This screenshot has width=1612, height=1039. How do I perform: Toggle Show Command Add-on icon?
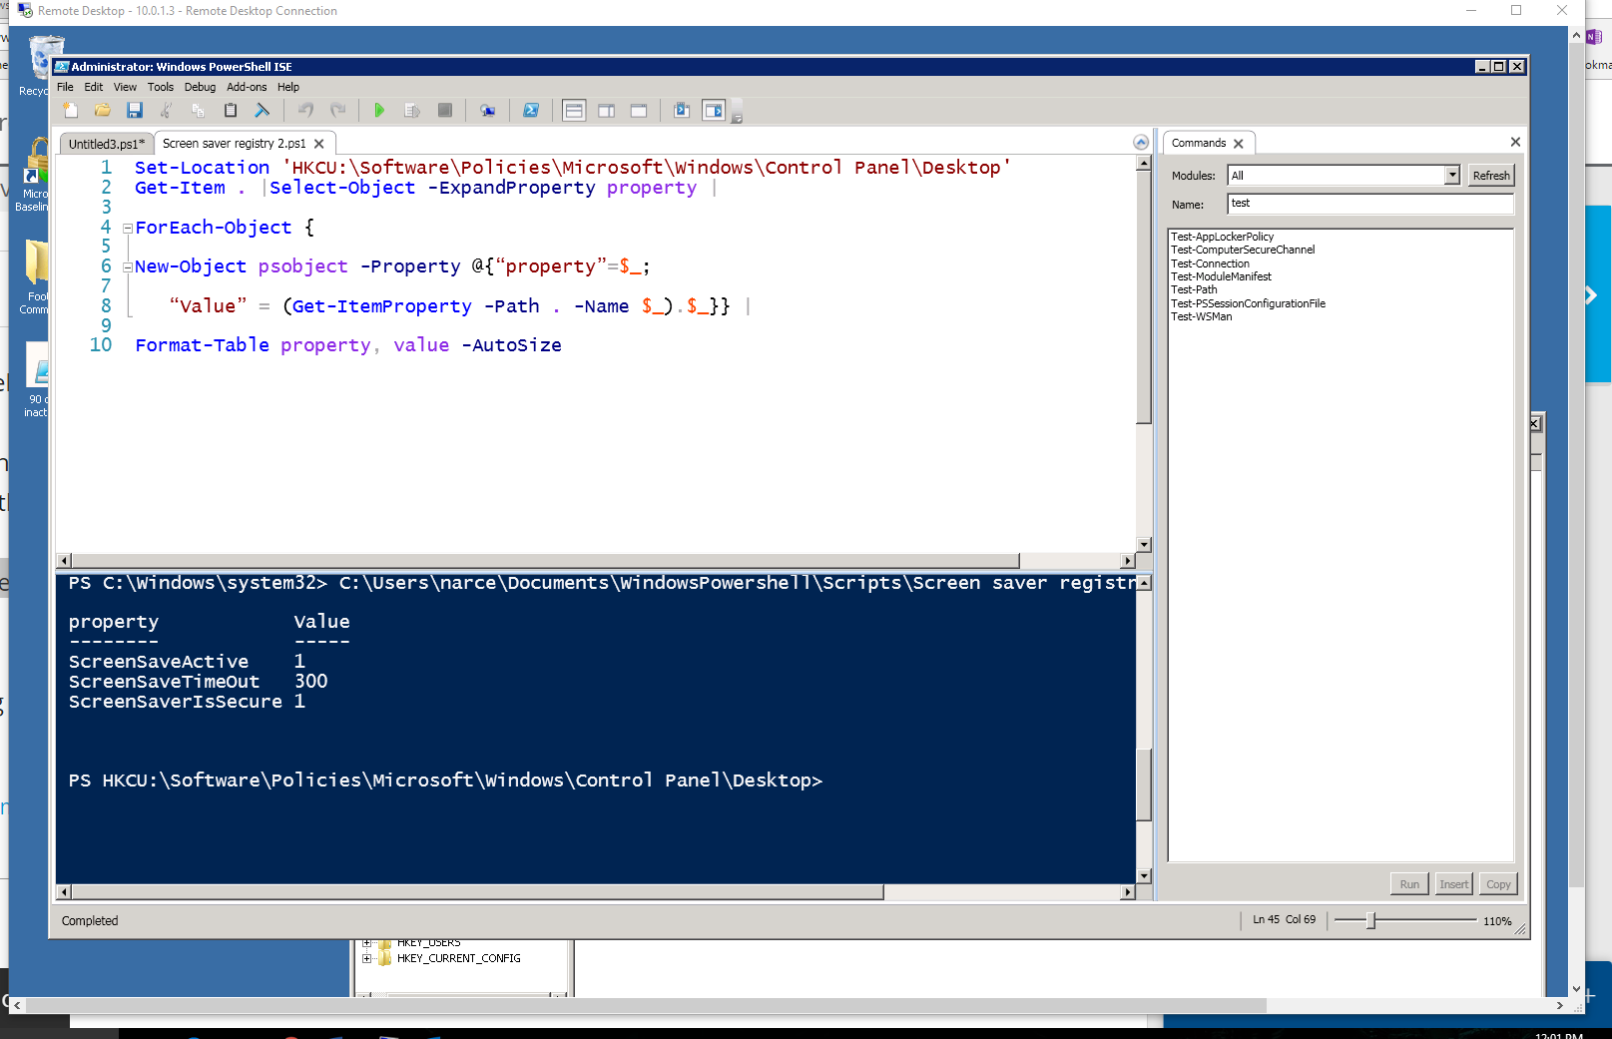click(x=714, y=111)
